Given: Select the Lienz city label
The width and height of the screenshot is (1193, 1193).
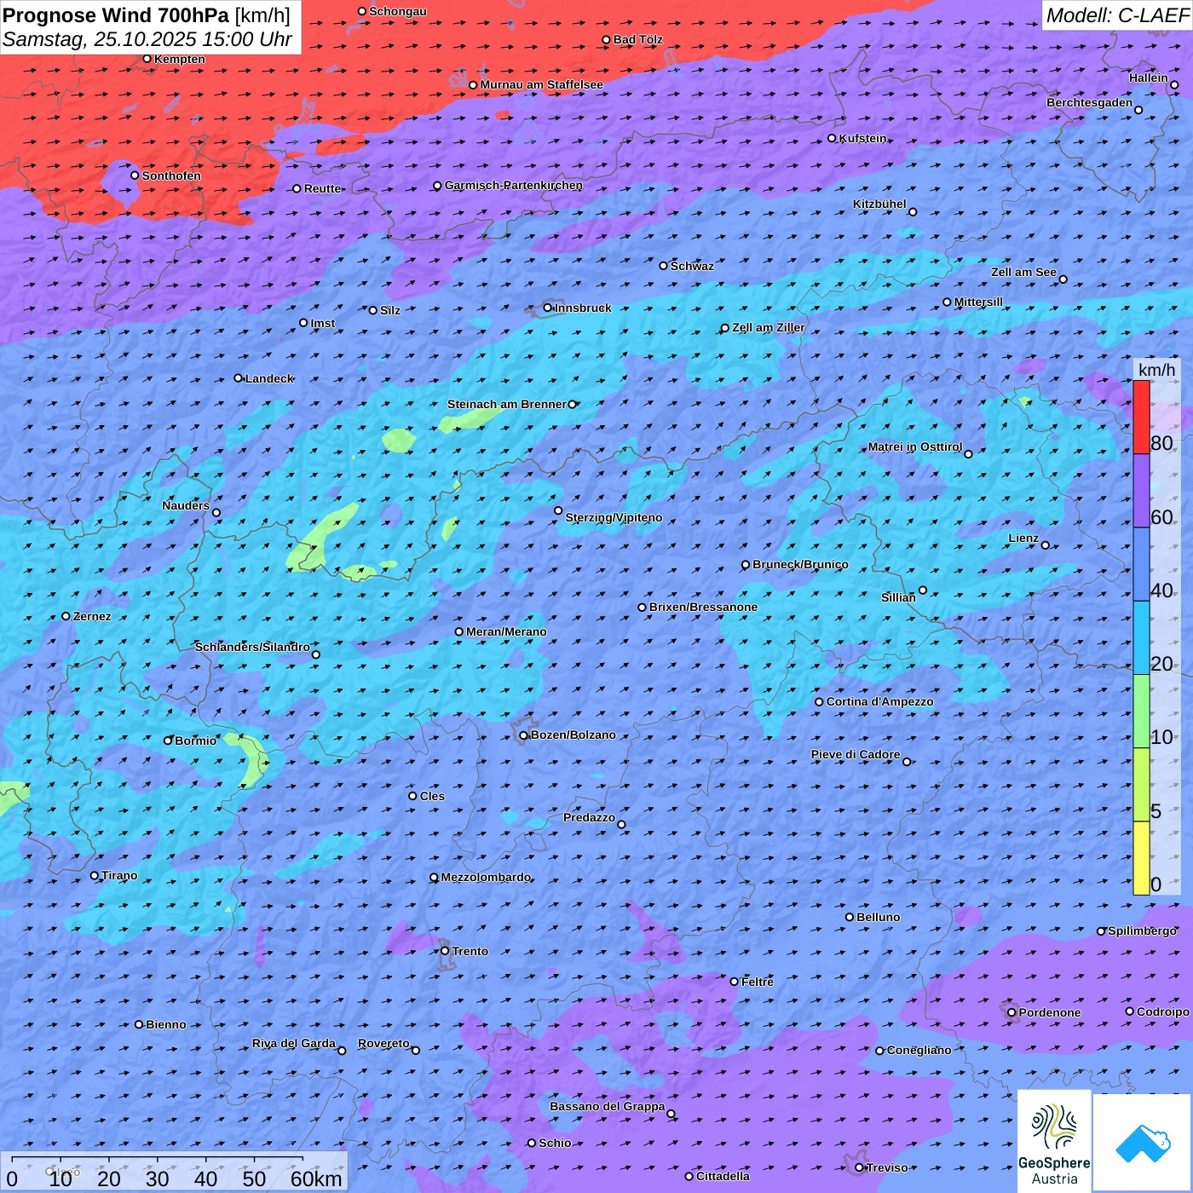Looking at the screenshot, I should [x=1023, y=538].
